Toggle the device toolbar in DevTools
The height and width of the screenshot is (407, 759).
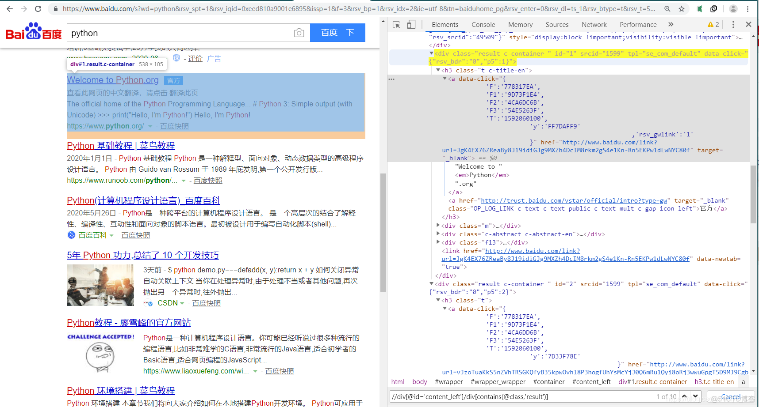click(411, 25)
